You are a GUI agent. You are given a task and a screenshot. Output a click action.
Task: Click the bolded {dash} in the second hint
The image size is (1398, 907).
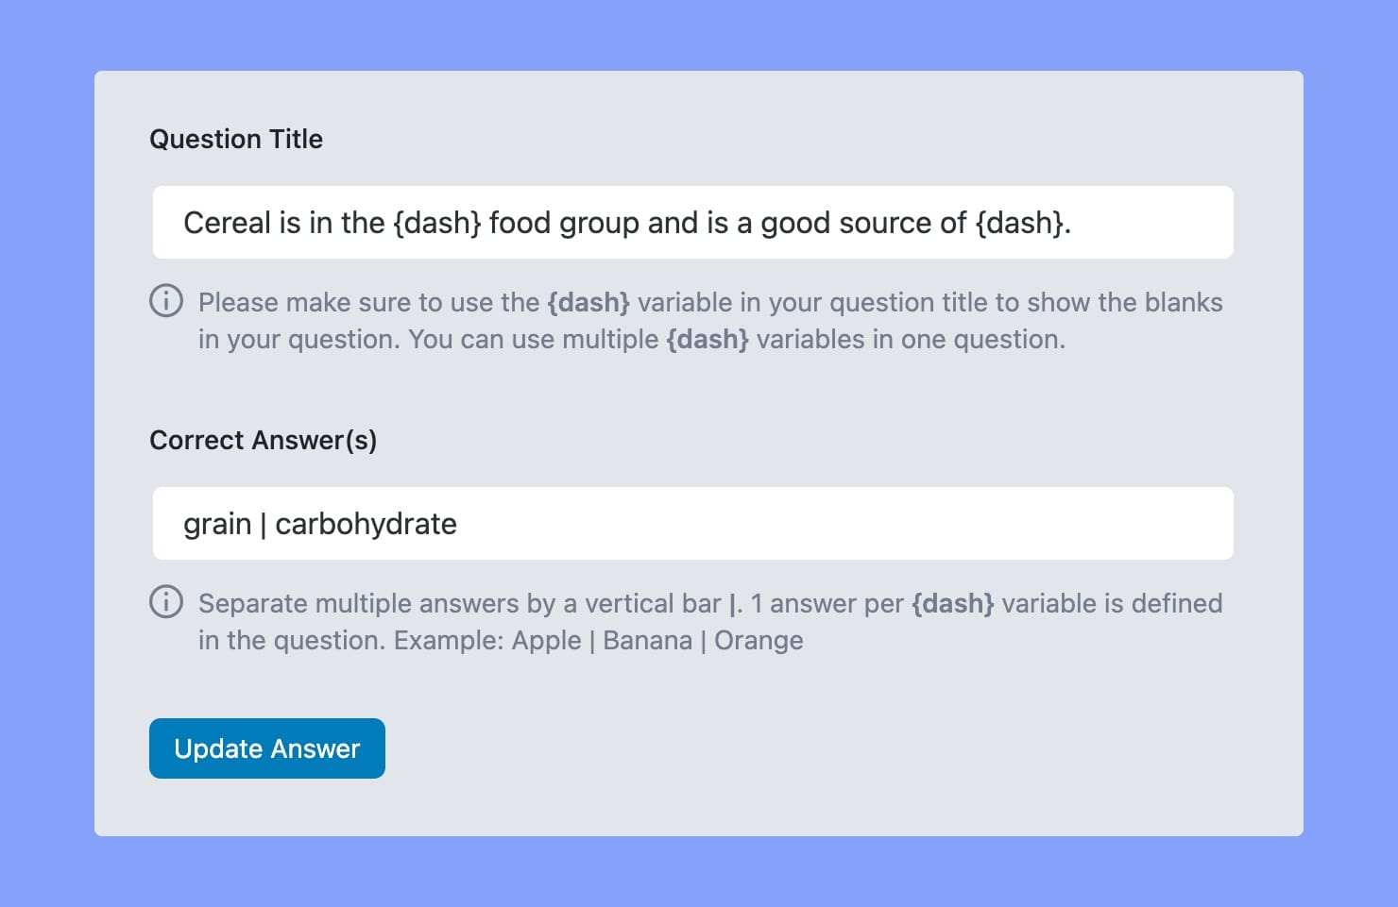(x=952, y=603)
